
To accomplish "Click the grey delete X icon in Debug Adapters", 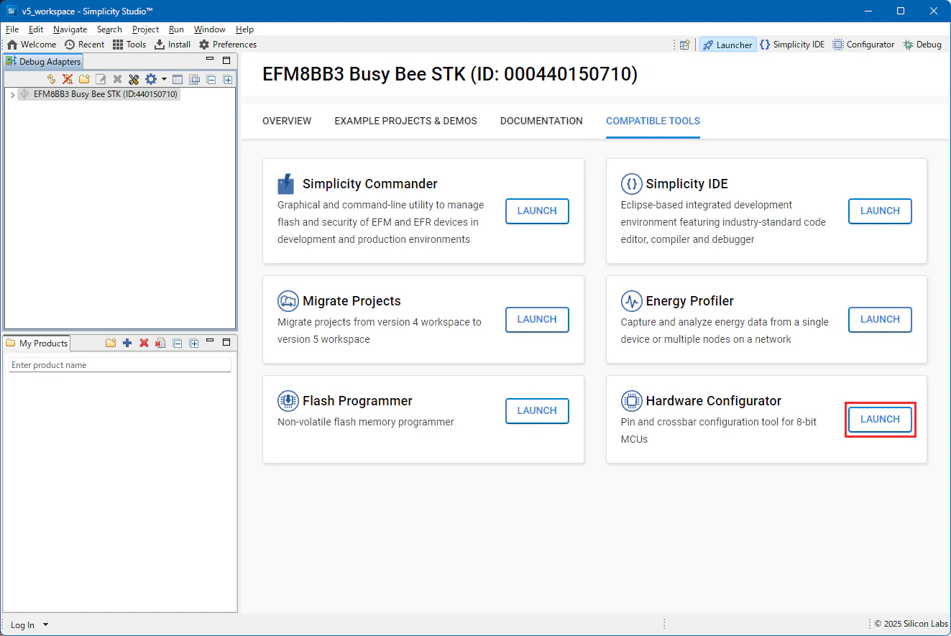I will pos(117,79).
